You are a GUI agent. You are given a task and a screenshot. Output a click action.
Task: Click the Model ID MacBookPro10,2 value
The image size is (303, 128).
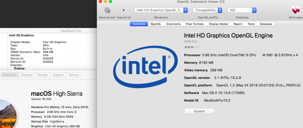pos(217,100)
